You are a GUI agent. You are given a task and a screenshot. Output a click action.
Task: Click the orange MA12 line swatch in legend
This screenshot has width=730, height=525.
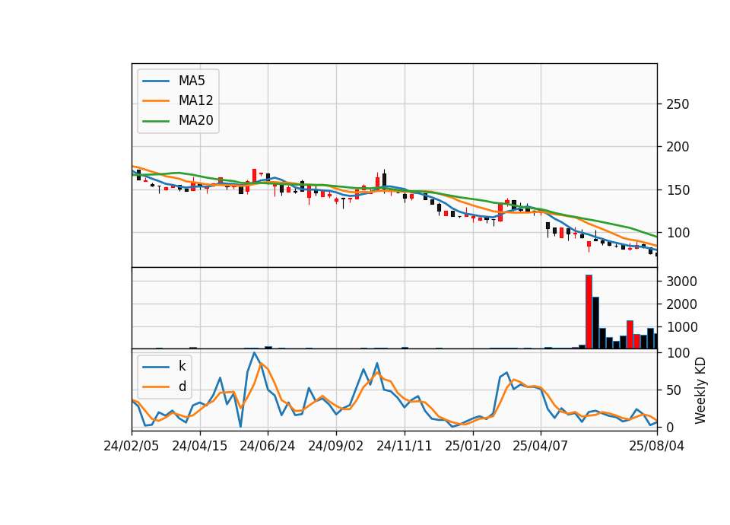click(x=156, y=100)
